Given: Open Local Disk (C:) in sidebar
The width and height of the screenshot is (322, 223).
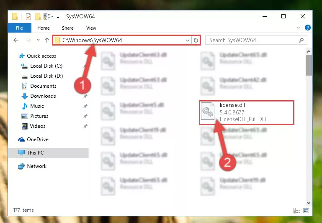Looking at the screenshot, I should point(46,66).
